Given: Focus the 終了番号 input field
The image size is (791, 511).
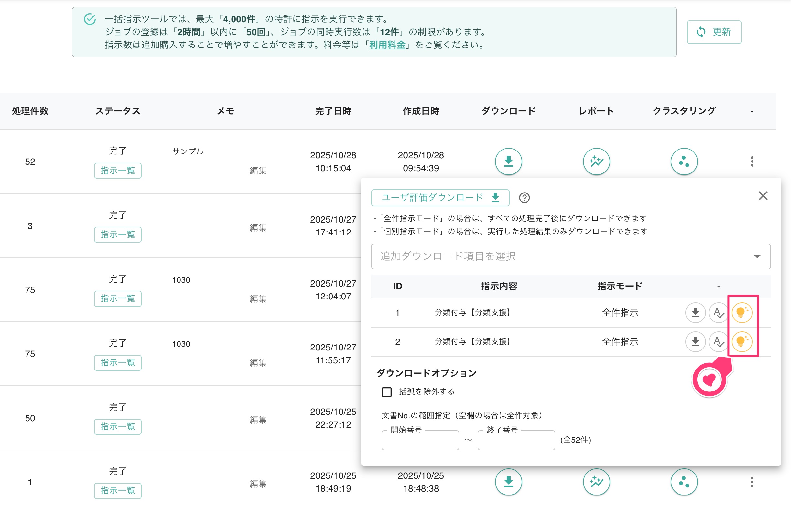Looking at the screenshot, I should point(516,440).
